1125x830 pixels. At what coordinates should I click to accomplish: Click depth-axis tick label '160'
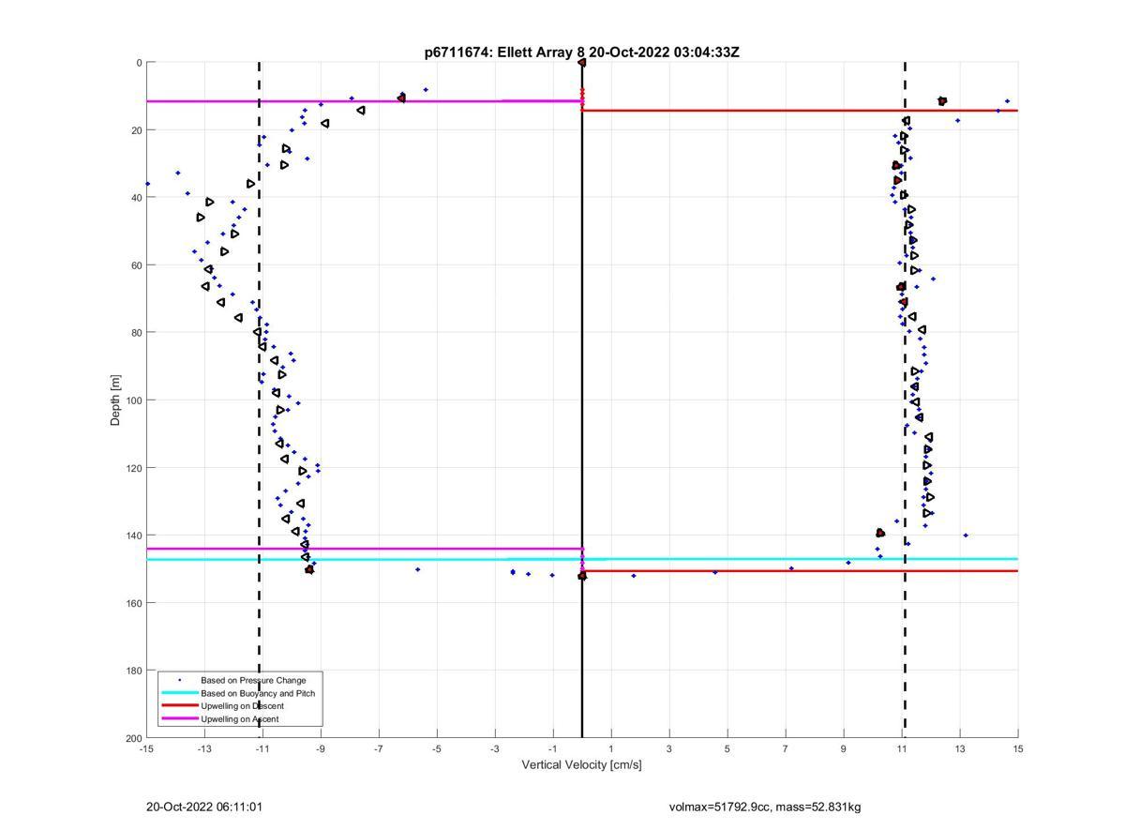[133, 603]
